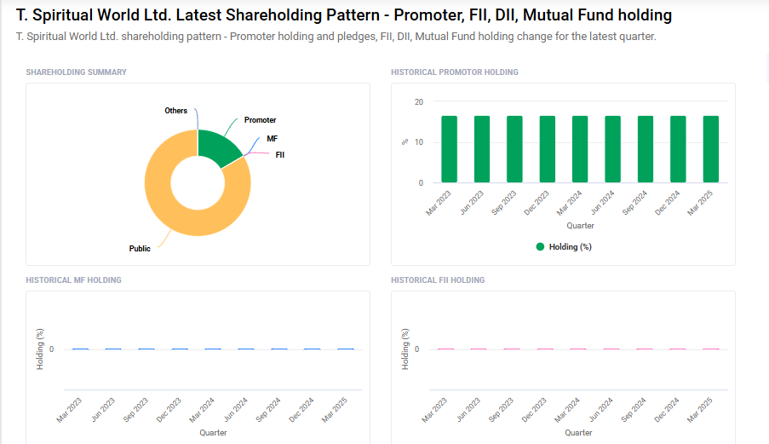Click the Historical Promotor Holding heading
Screen dimensions: 769x444
[454, 72]
